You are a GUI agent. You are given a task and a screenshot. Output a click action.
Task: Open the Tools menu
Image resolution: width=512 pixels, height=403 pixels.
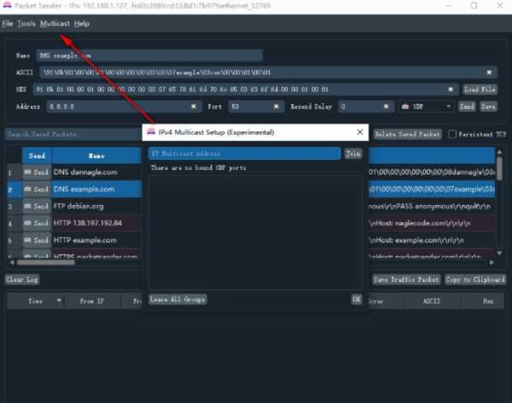coord(26,23)
